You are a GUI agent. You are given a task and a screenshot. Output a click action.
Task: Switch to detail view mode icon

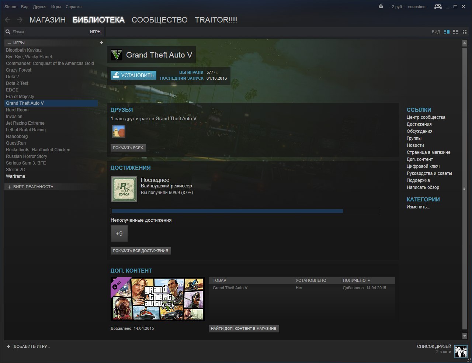click(x=447, y=32)
